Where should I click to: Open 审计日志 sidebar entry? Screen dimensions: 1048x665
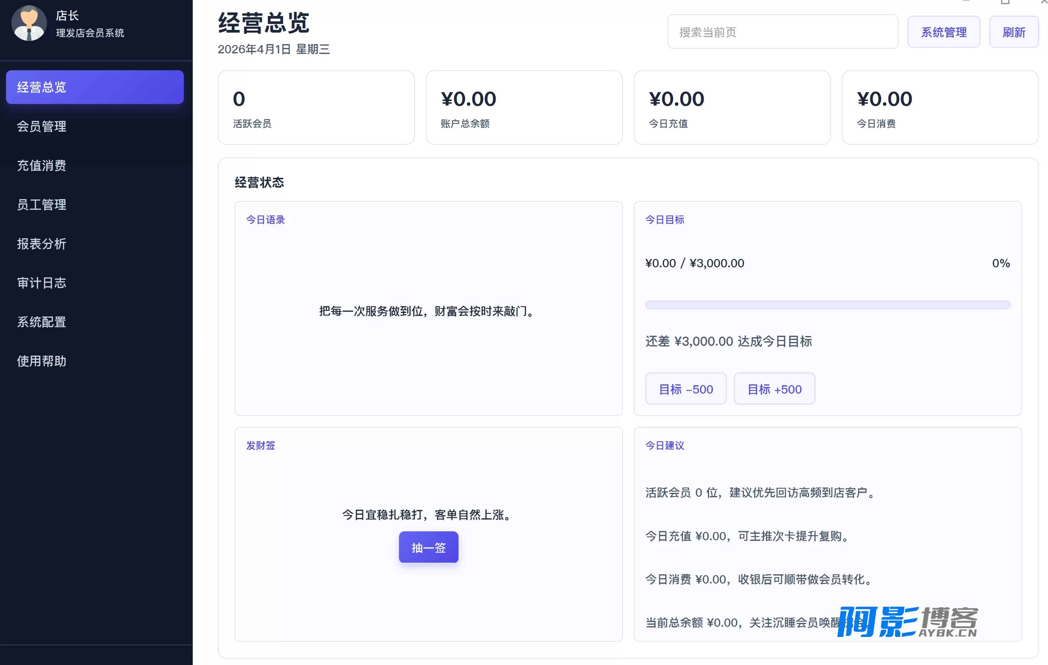click(95, 283)
